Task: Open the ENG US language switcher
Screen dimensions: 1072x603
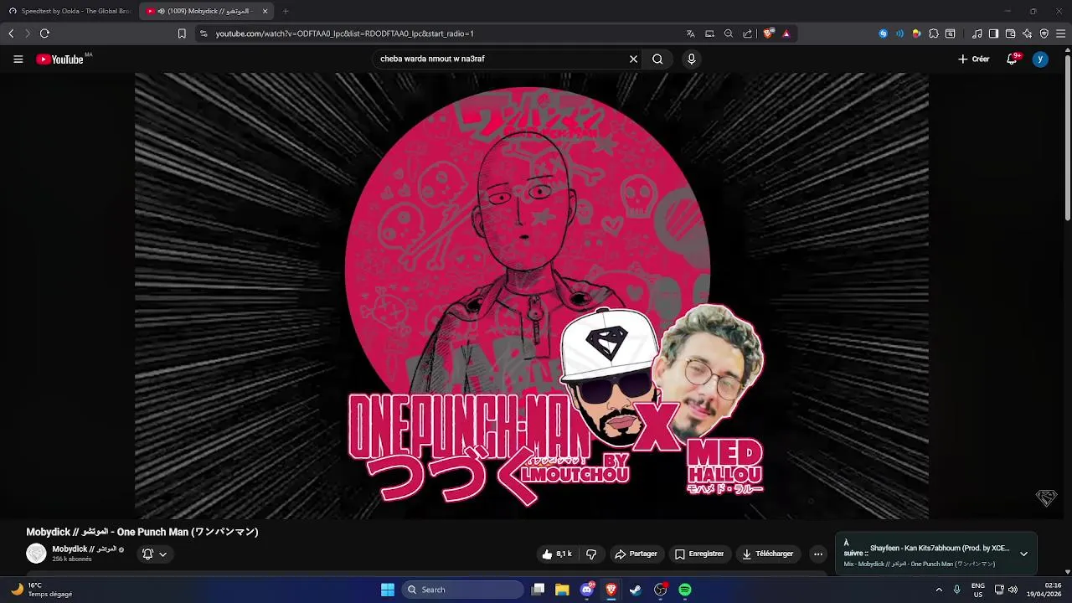Action: 978,590
